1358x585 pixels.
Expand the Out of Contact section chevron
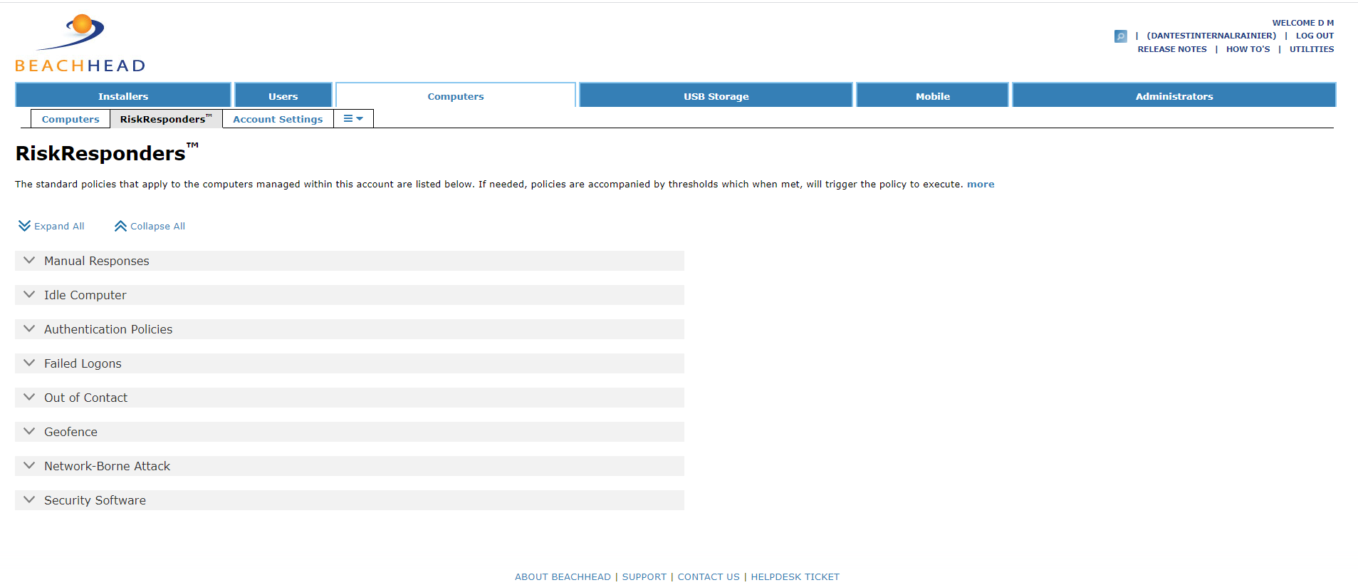point(29,398)
